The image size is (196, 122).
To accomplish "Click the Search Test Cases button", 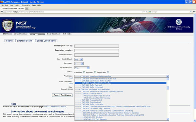I will coord(62,95).
